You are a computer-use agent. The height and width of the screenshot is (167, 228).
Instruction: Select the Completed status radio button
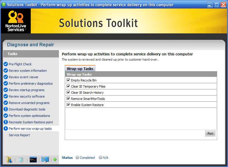(x=77, y=157)
